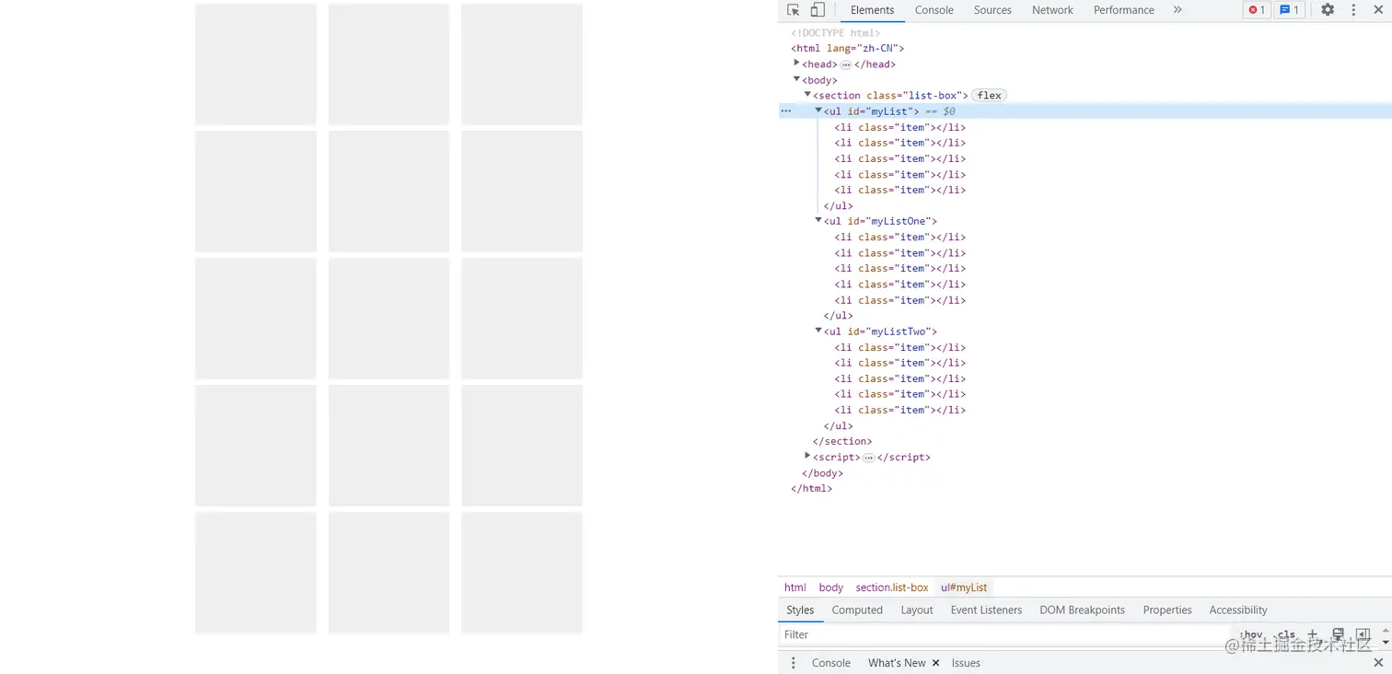Open the drawer three-dot menu
1392x674 pixels.
point(793,663)
